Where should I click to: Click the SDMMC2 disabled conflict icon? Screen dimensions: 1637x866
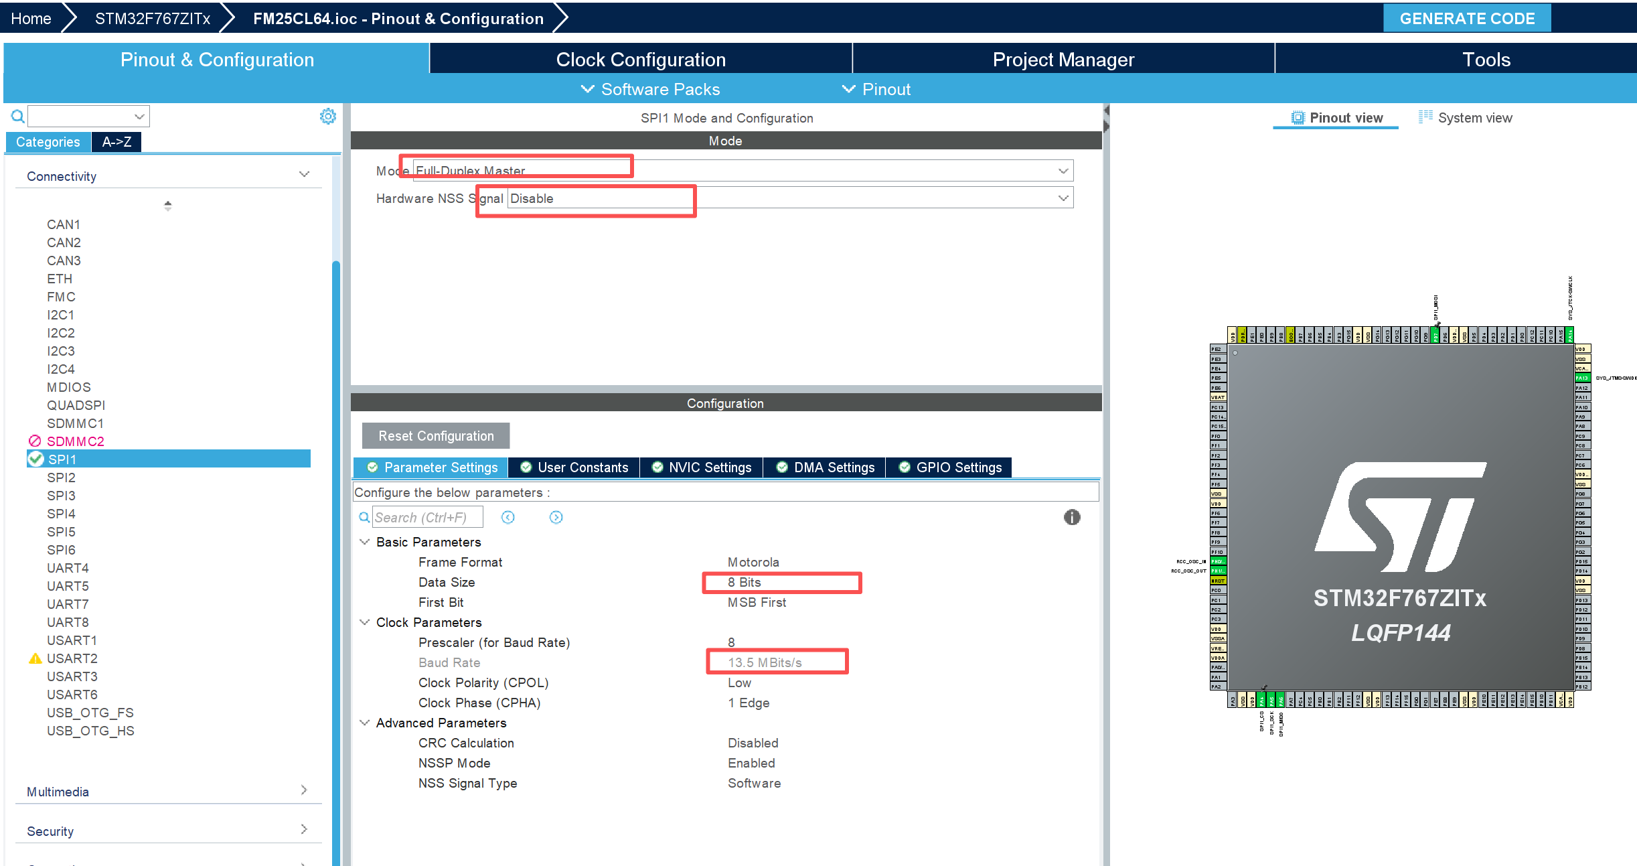pos(35,441)
